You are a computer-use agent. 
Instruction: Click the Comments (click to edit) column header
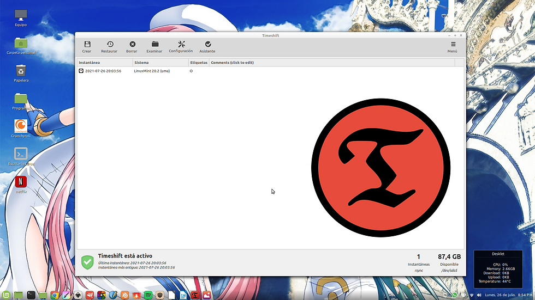pos(332,63)
